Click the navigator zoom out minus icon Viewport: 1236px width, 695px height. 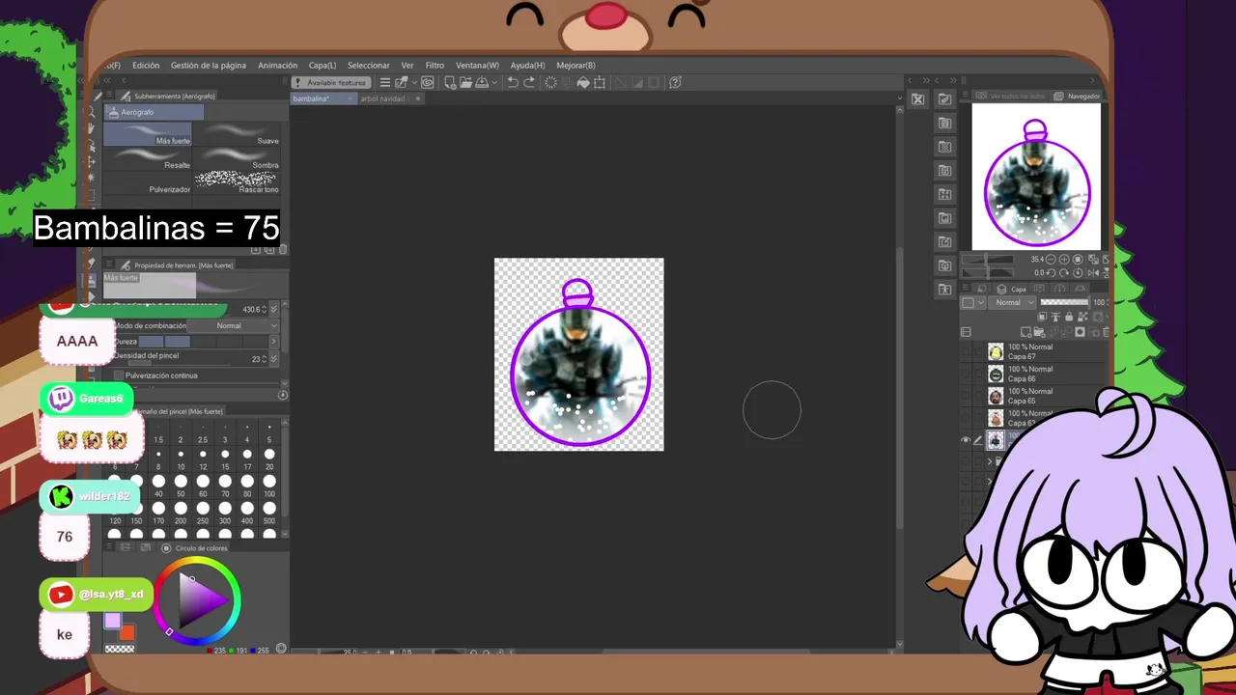1051,260
